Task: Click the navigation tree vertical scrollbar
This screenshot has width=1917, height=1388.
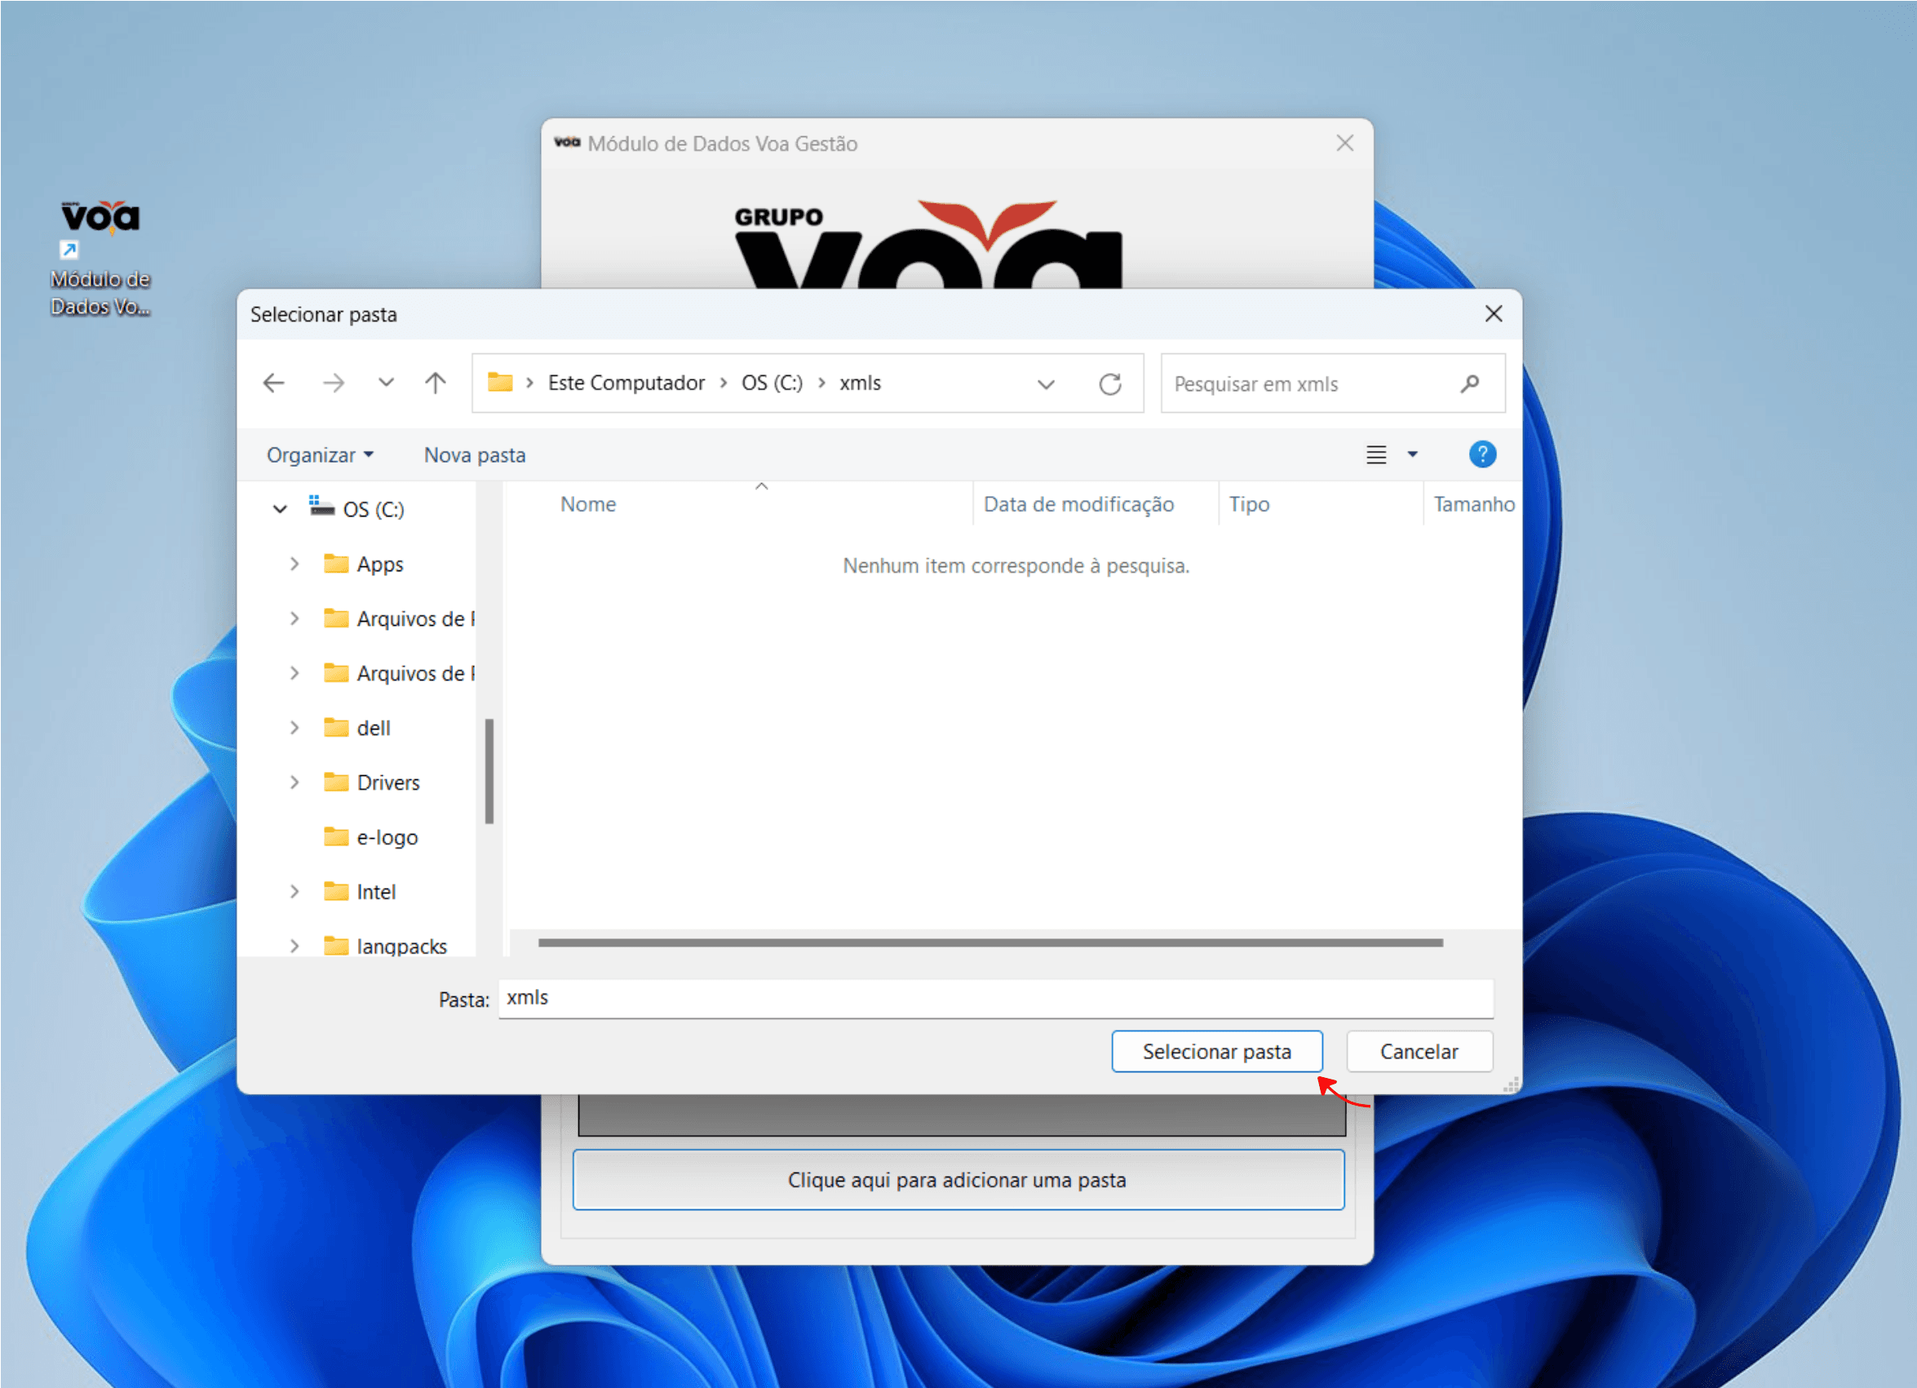Action: coord(489,771)
